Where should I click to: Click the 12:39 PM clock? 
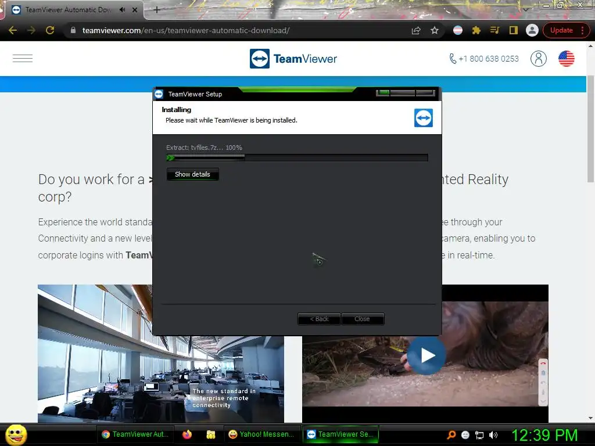pyautogui.click(x=544, y=435)
